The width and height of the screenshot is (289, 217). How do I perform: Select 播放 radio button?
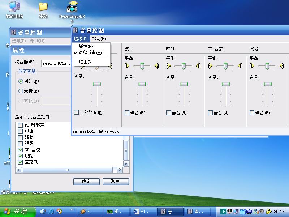tap(21, 81)
